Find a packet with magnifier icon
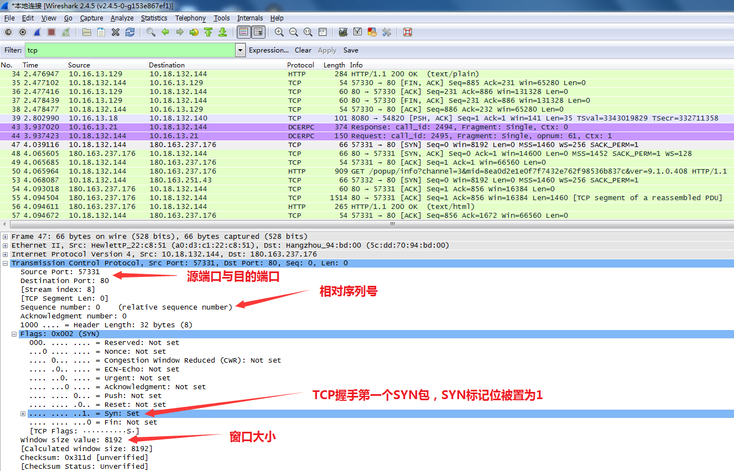This screenshot has width=734, height=471. click(150, 32)
